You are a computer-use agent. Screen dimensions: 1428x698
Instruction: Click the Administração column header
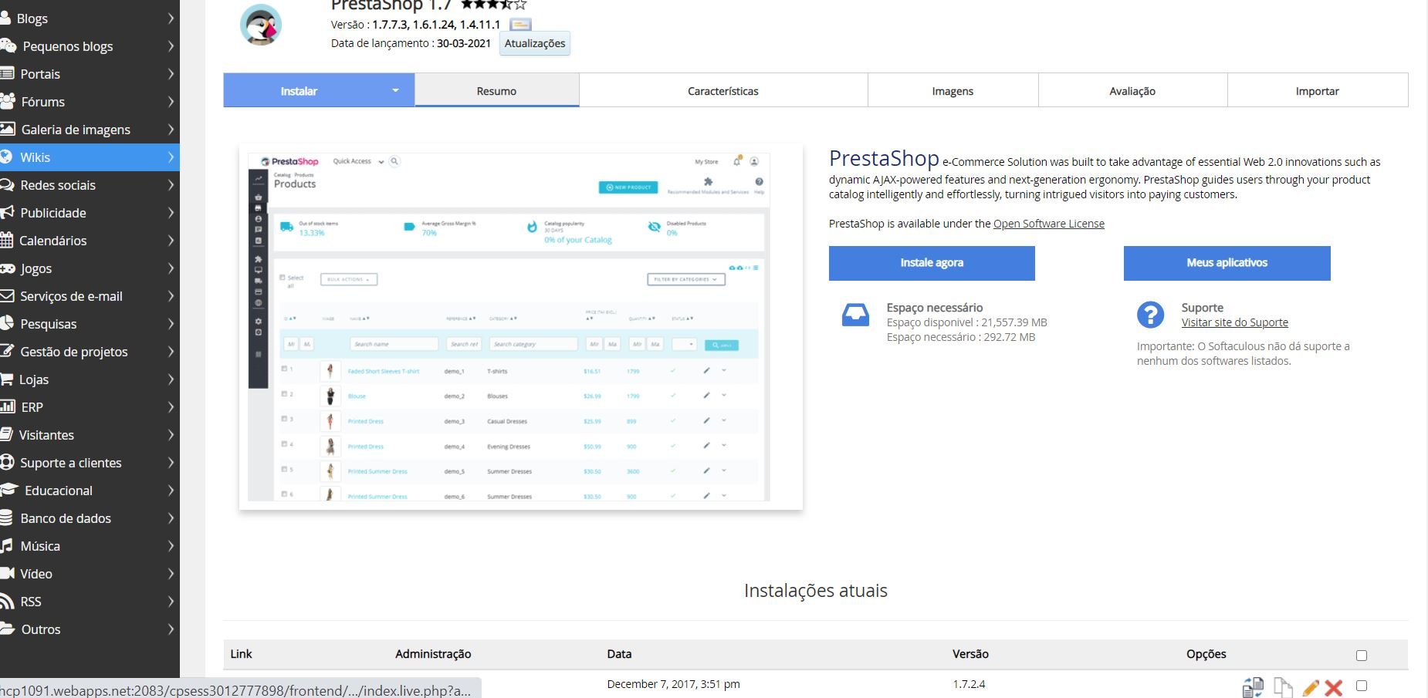click(x=433, y=653)
